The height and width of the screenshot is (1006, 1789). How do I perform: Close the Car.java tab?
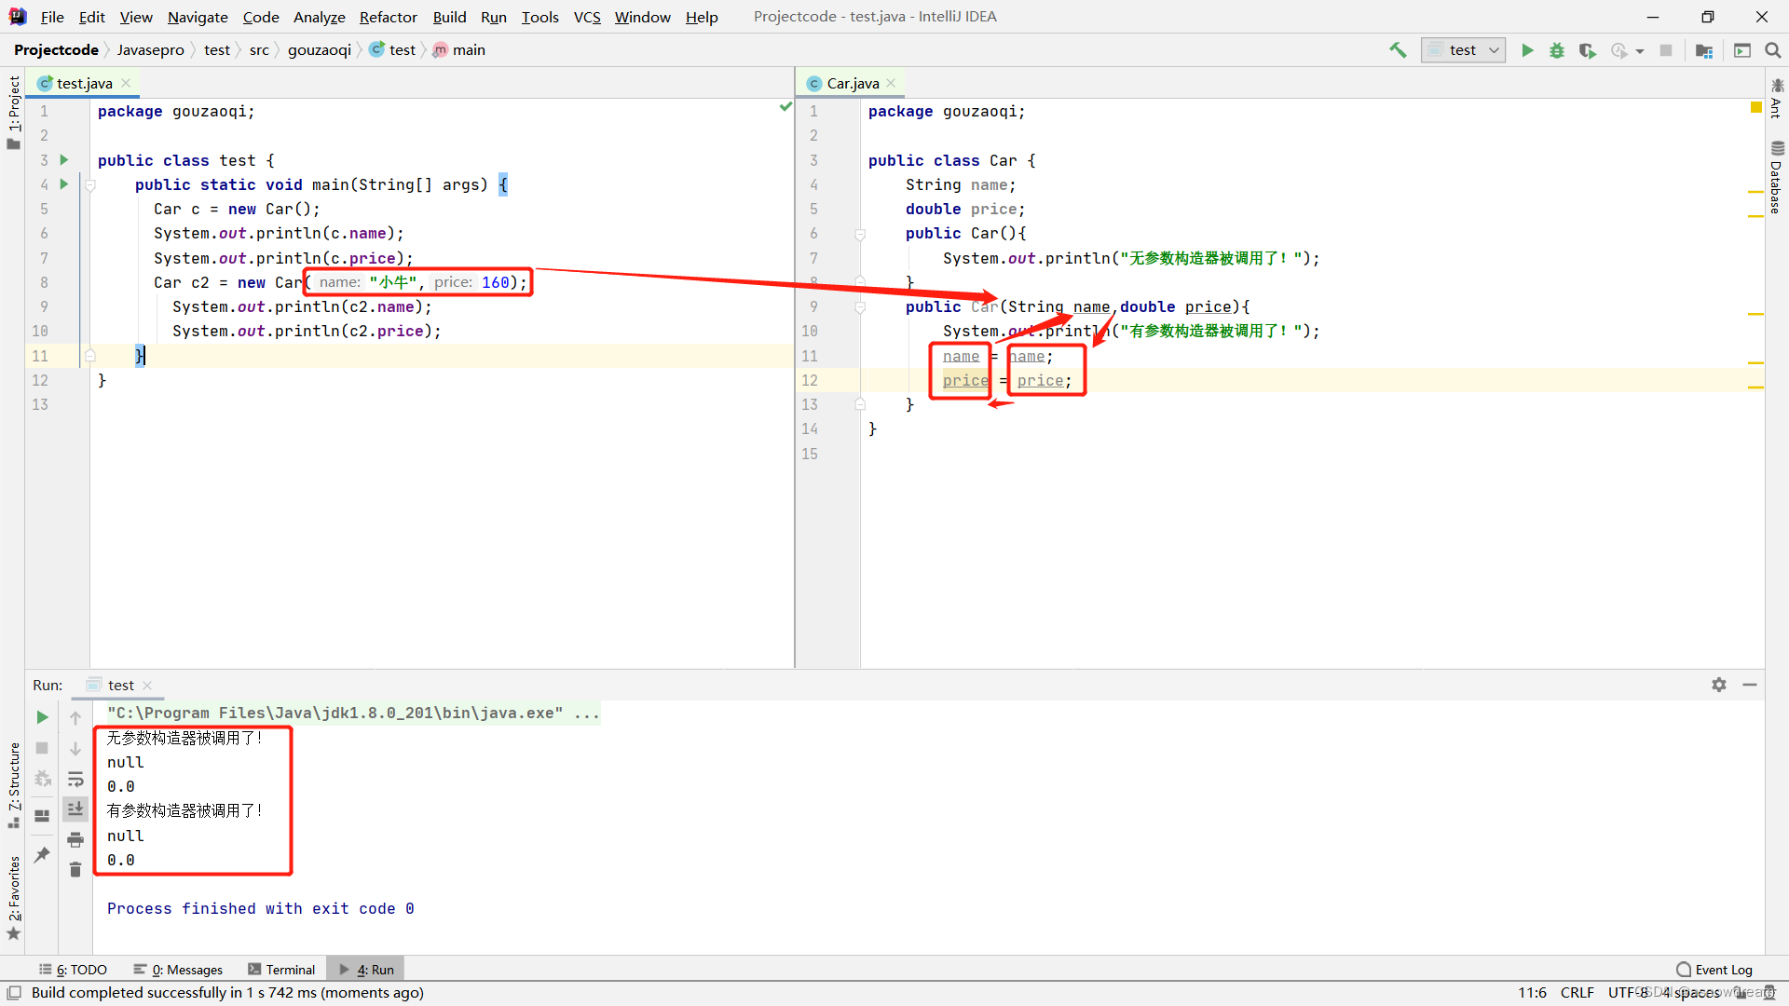(x=891, y=83)
